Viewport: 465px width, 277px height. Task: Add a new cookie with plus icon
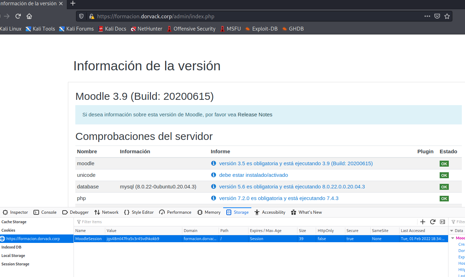(x=423, y=222)
